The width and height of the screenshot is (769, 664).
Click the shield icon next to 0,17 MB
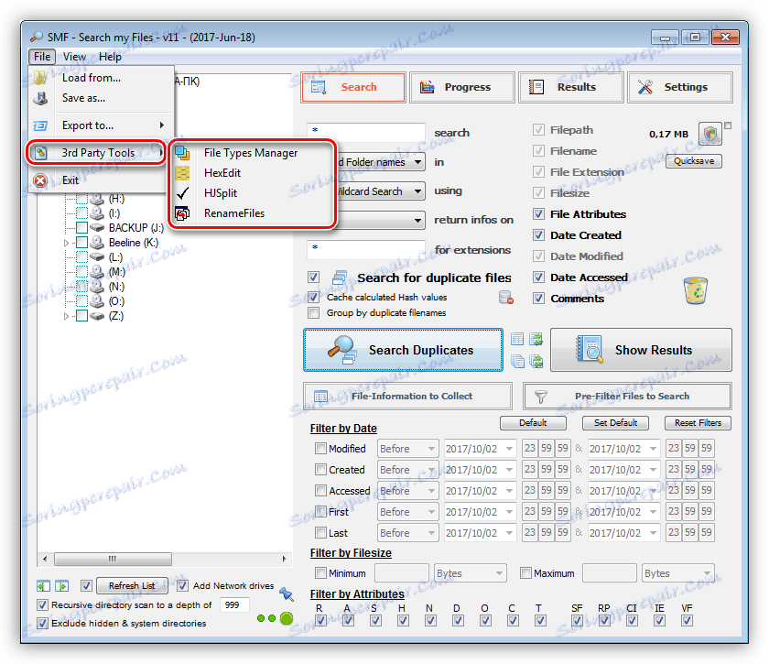click(x=709, y=134)
